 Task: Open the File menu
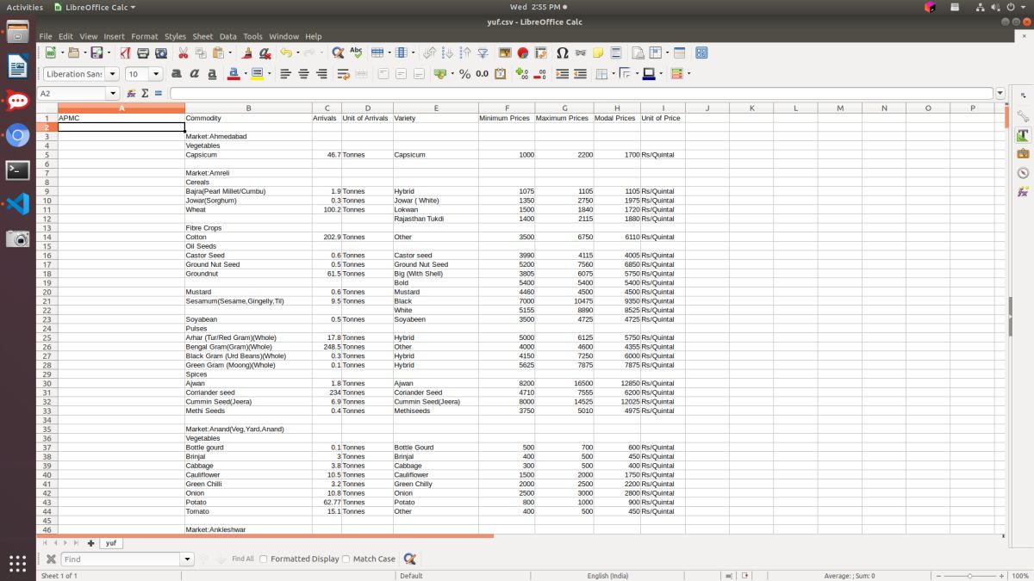tap(45, 36)
